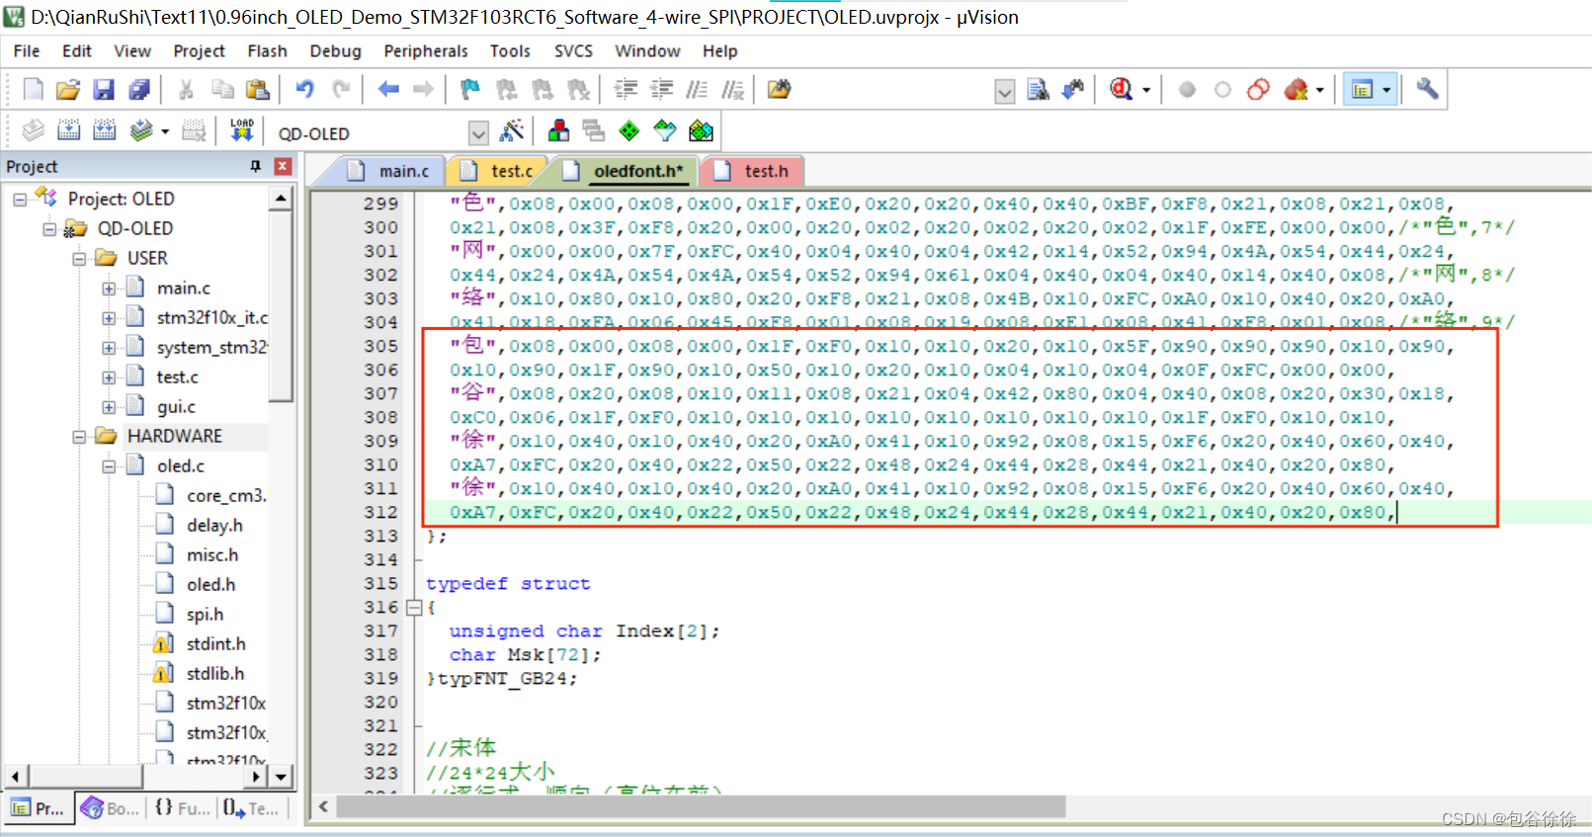Click the green diamond Run-Time Environment icon
The width and height of the screenshot is (1592, 837).
629,130
